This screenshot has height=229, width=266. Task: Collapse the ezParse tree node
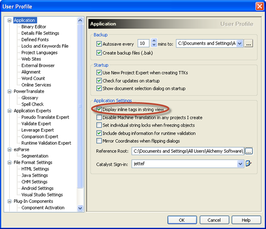point(10,149)
